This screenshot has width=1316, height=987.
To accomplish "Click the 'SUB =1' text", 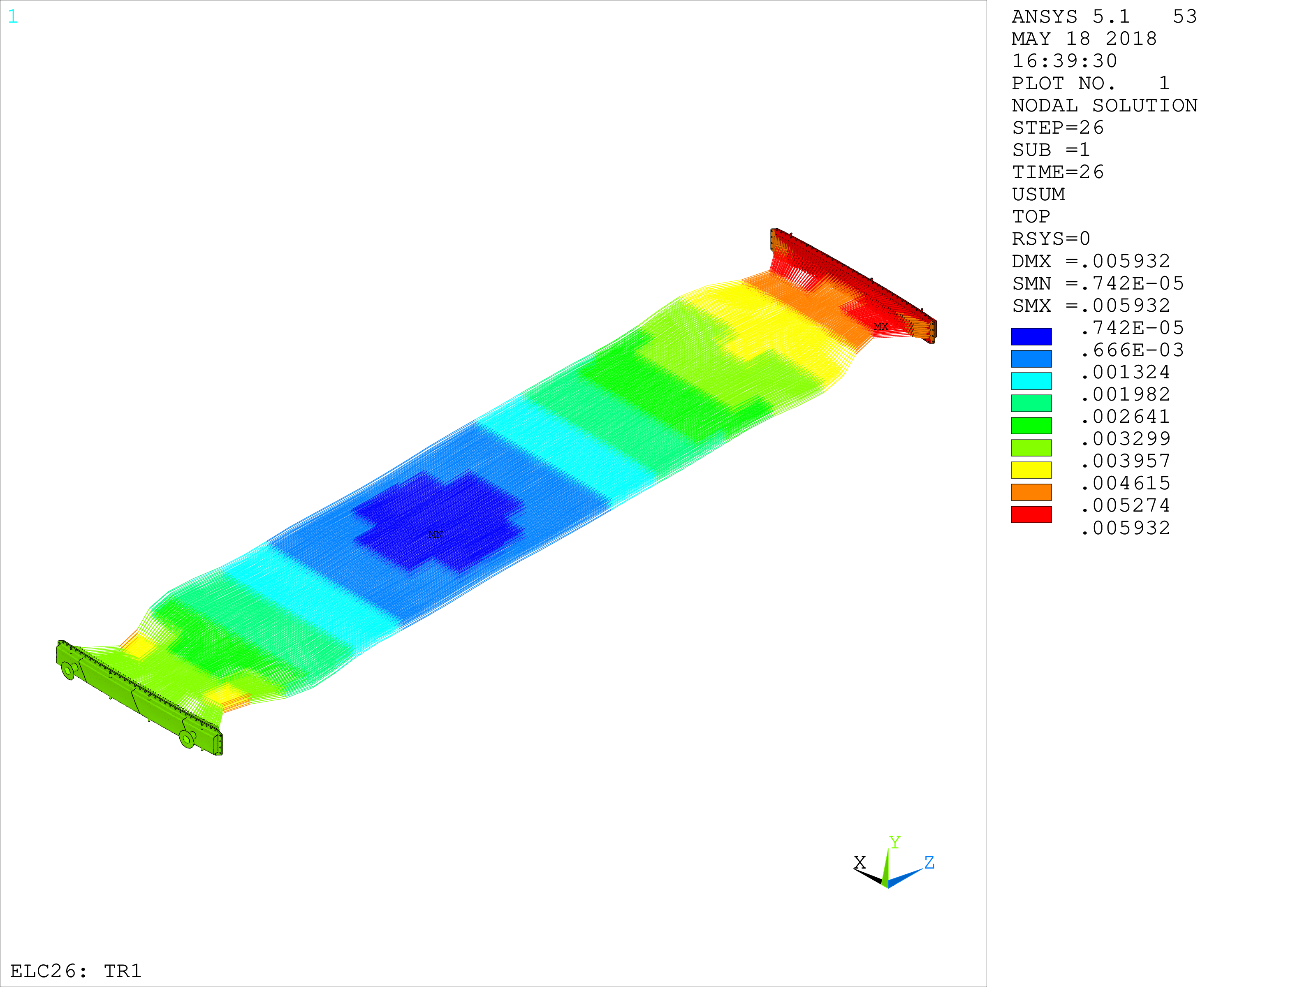I will (1051, 150).
